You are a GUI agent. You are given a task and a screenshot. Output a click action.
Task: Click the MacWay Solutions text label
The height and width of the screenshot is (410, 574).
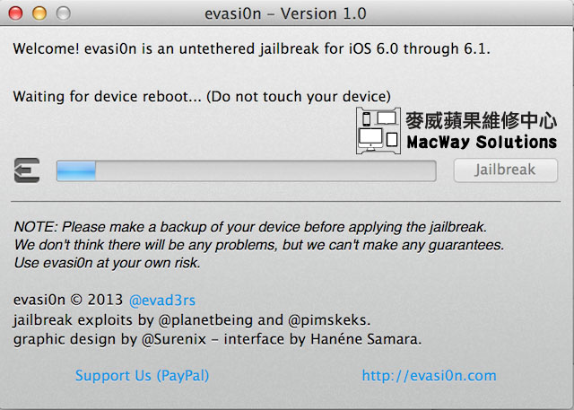[482, 143]
